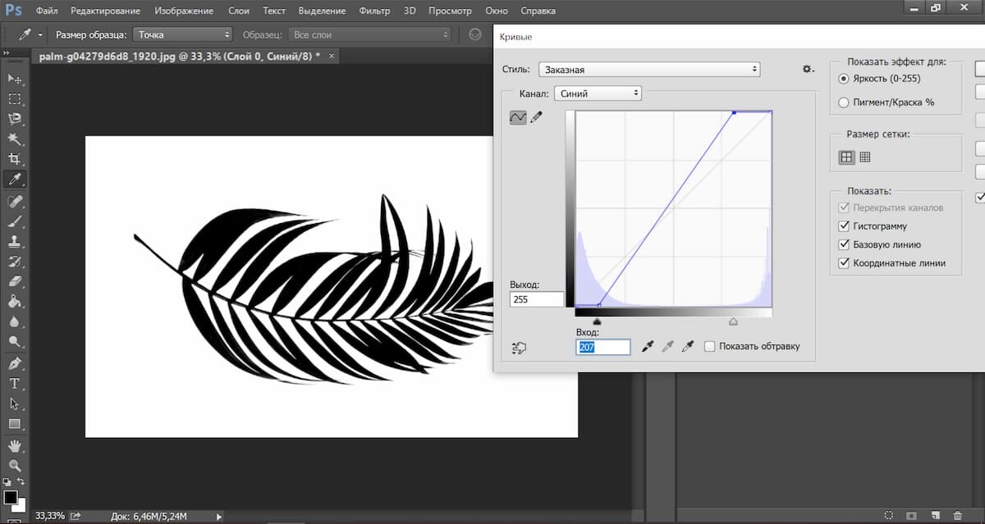Image resolution: width=985 pixels, height=524 pixels.
Task: Choose the Magic Wand tool
Action: pos(14,139)
